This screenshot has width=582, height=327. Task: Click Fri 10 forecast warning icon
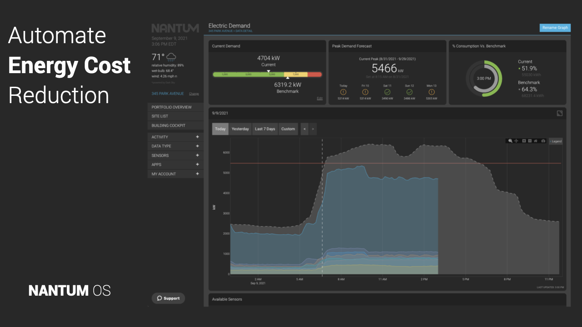coord(365,92)
